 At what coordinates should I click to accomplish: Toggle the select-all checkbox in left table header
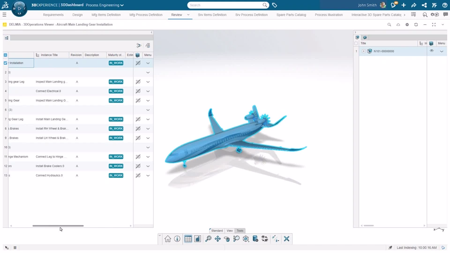(6, 55)
